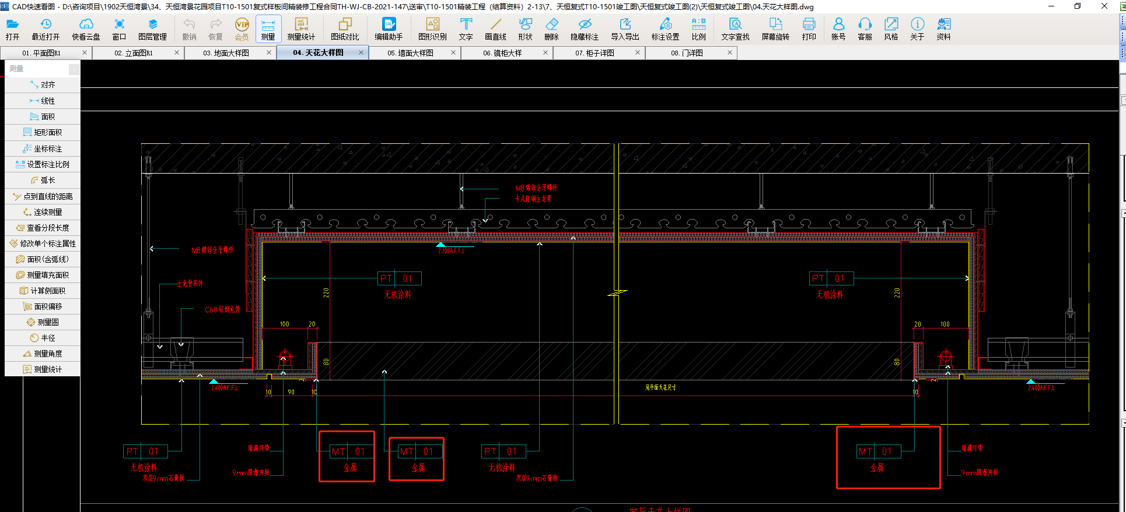Select 计算侧面积 option
The height and width of the screenshot is (512, 1126).
pos(42,291)
